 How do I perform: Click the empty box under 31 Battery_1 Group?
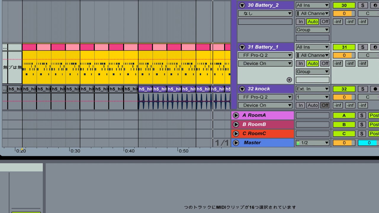(313, 80)
